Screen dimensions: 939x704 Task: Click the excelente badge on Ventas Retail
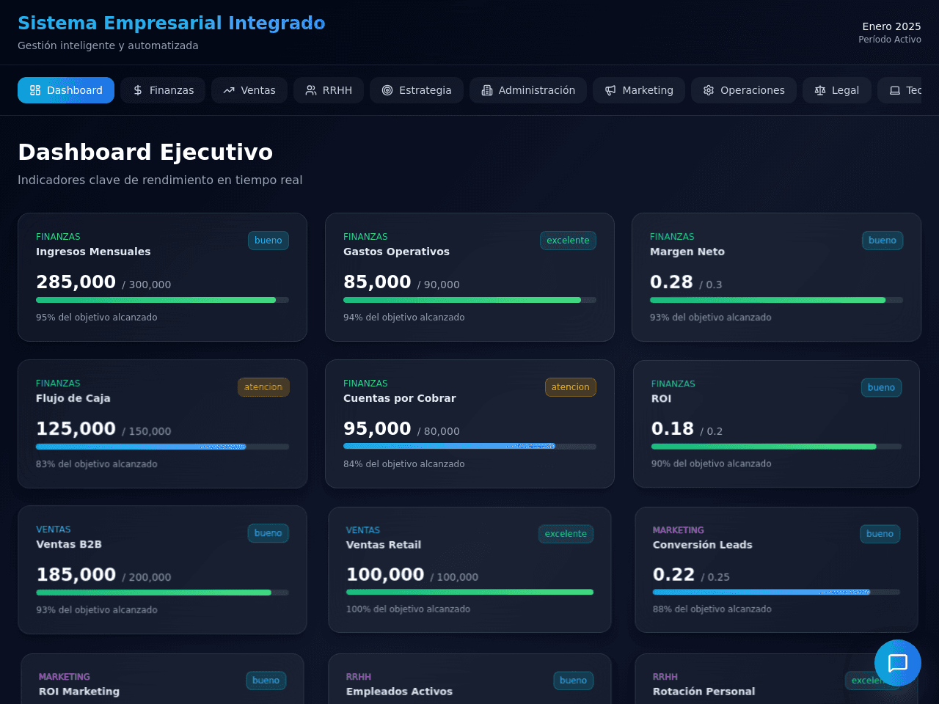point(566,534)
